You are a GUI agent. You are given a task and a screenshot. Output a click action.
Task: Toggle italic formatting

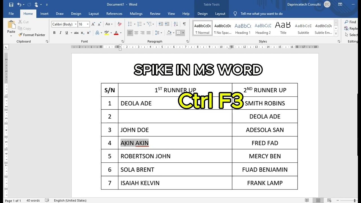pyautogui.click(x=60, y=33)
